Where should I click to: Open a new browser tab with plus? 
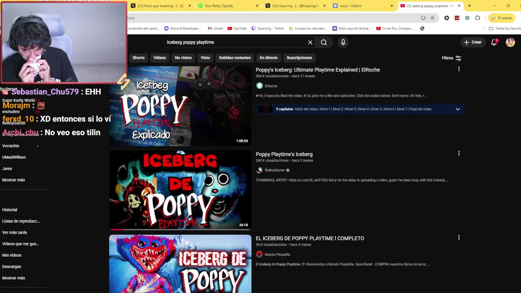point(469,6)
